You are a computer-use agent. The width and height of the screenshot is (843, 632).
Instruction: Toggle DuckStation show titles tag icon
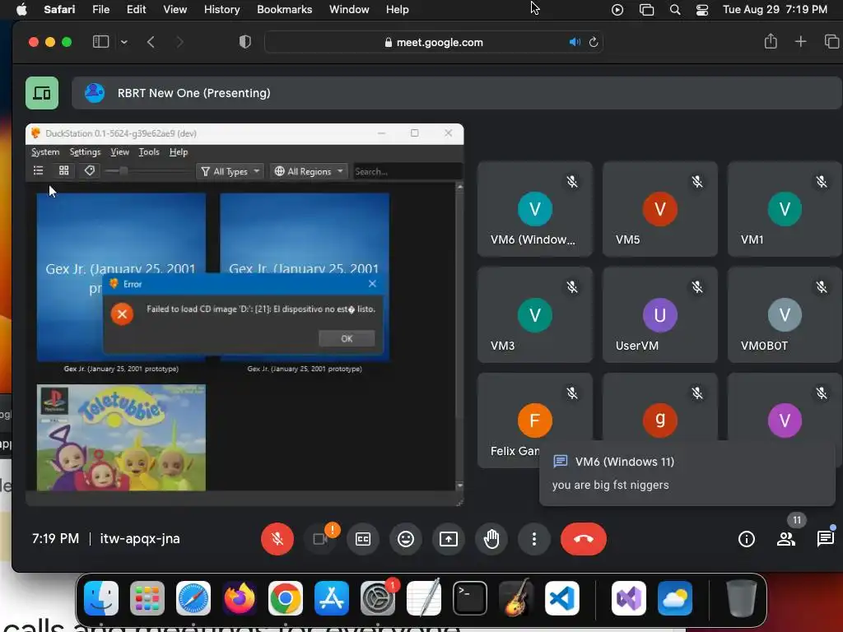(x=90, y=171)
